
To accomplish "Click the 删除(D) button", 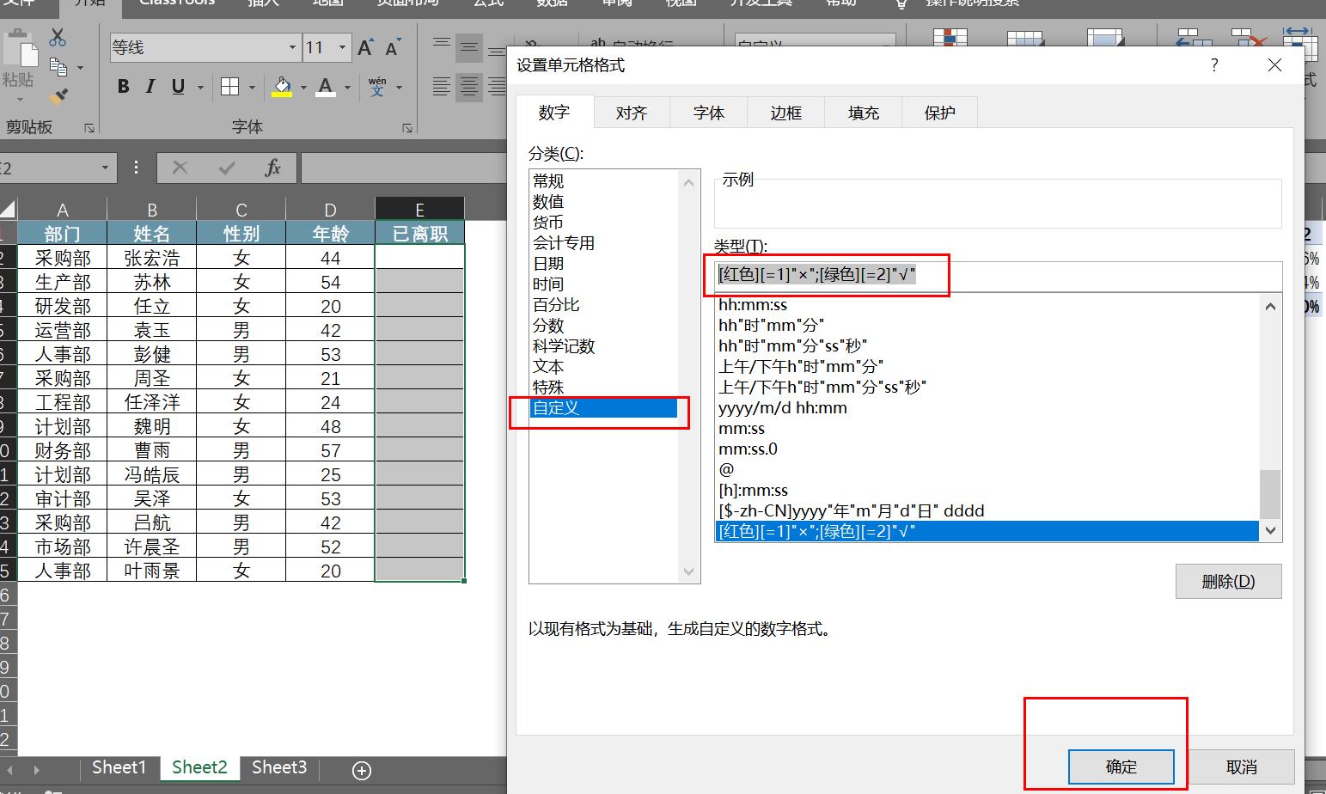I will click(x=1228, y=581).
